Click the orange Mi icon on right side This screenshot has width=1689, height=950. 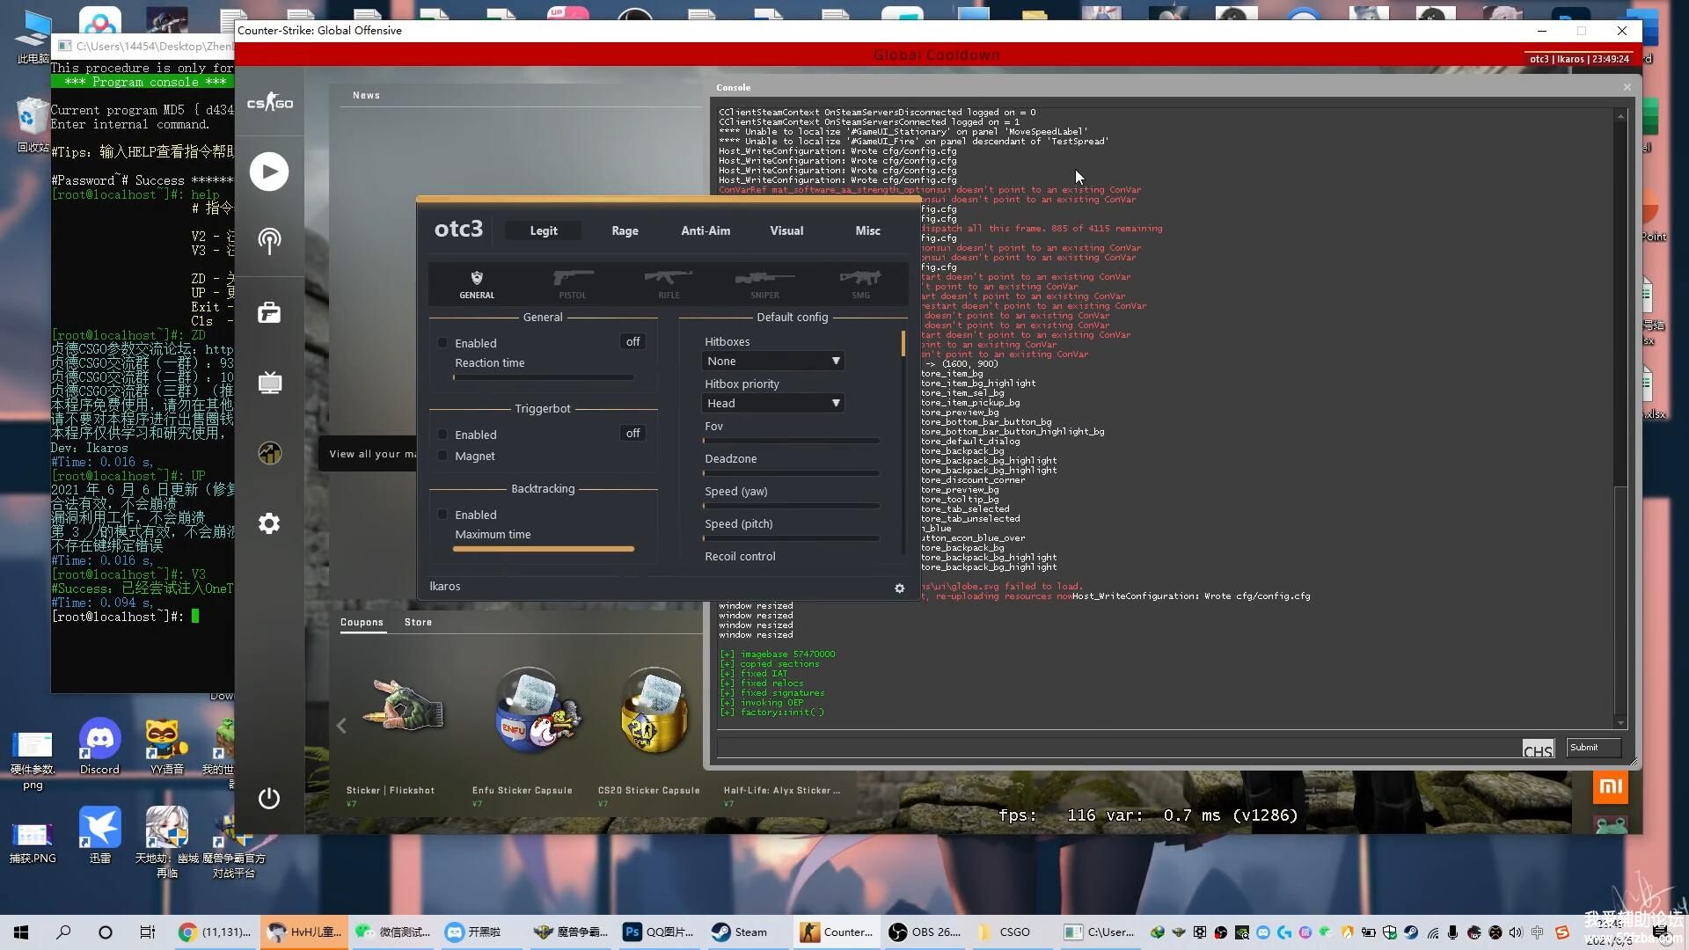(x=1611, y=786)
